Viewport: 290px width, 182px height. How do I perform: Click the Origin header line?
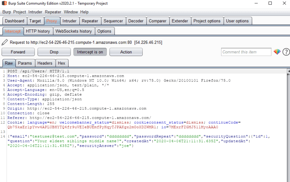77,108
